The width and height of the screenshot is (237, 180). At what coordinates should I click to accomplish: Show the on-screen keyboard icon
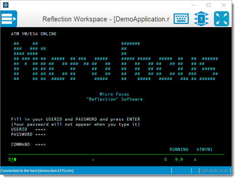click(181, 19)
